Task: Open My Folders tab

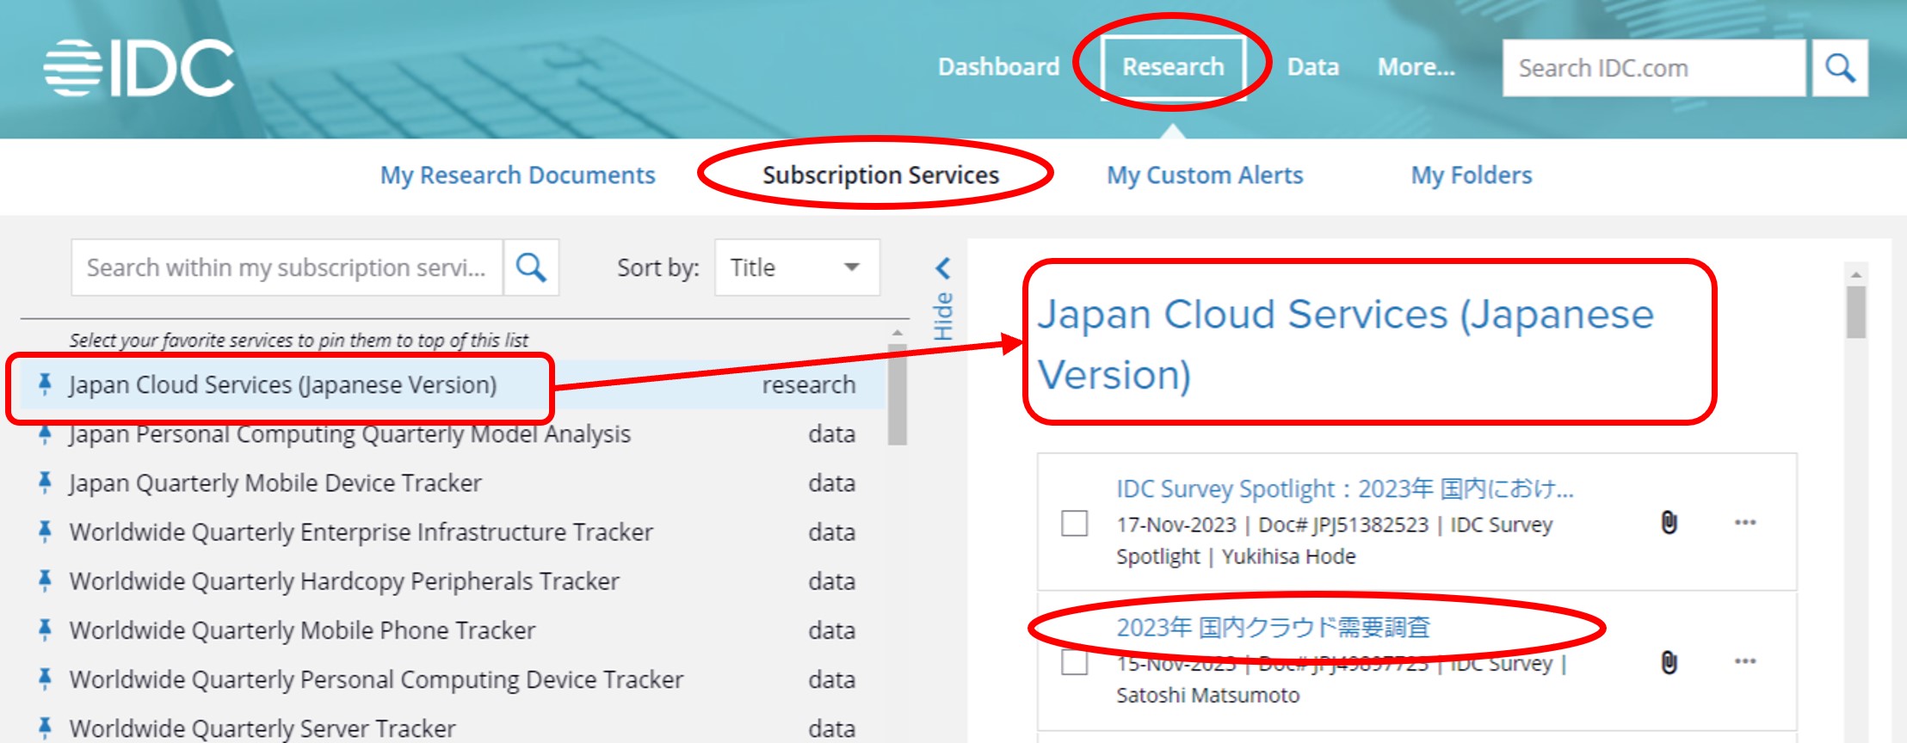Action: 1472,175
